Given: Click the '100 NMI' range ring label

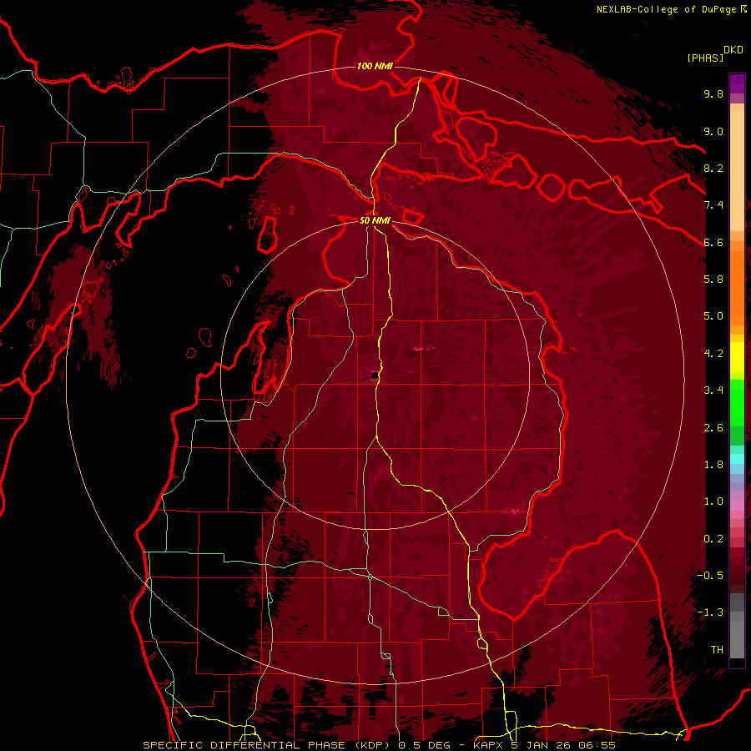Looking at the screenshot, I should coord(375,66).
